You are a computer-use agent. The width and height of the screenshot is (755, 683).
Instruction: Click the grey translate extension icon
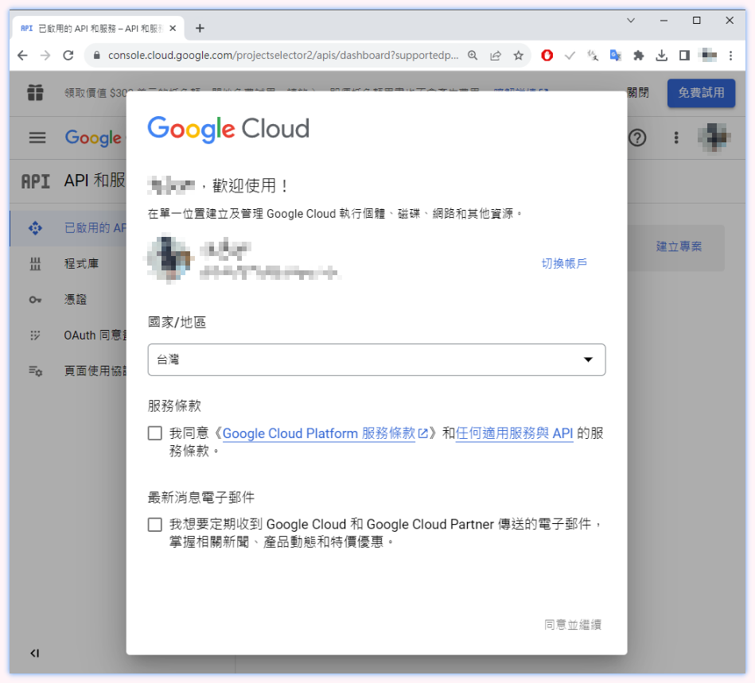[x=593, y=56]
